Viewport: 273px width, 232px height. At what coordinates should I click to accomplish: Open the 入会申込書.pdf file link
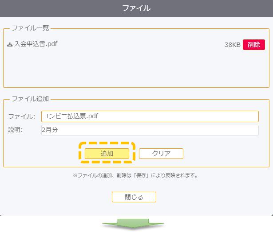36,44
